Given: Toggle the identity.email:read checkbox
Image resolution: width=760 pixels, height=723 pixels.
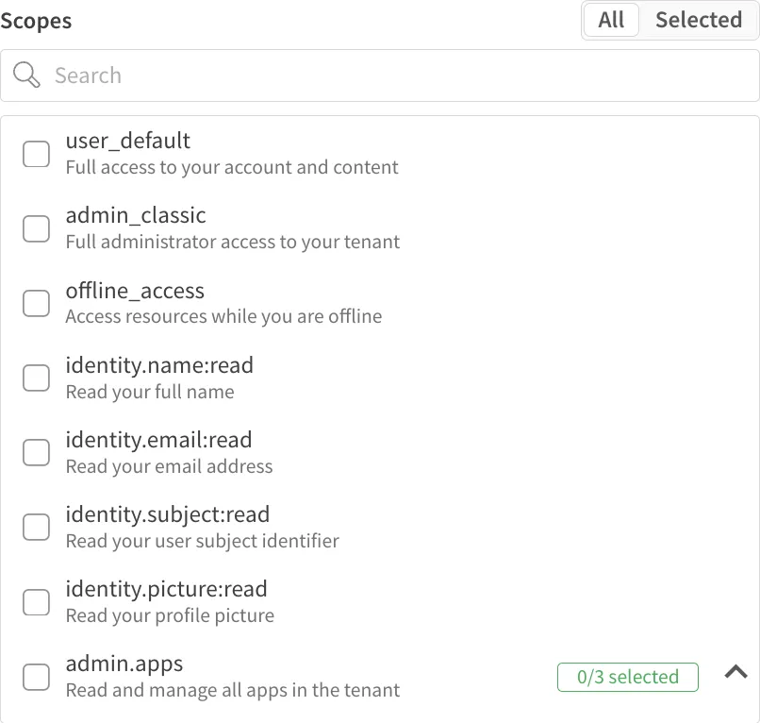Looking at the screenshot, I should click(x=36, y=452).
